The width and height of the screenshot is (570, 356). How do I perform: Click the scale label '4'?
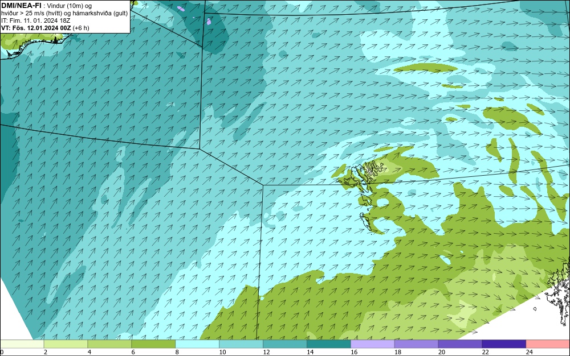pos(89,352)
